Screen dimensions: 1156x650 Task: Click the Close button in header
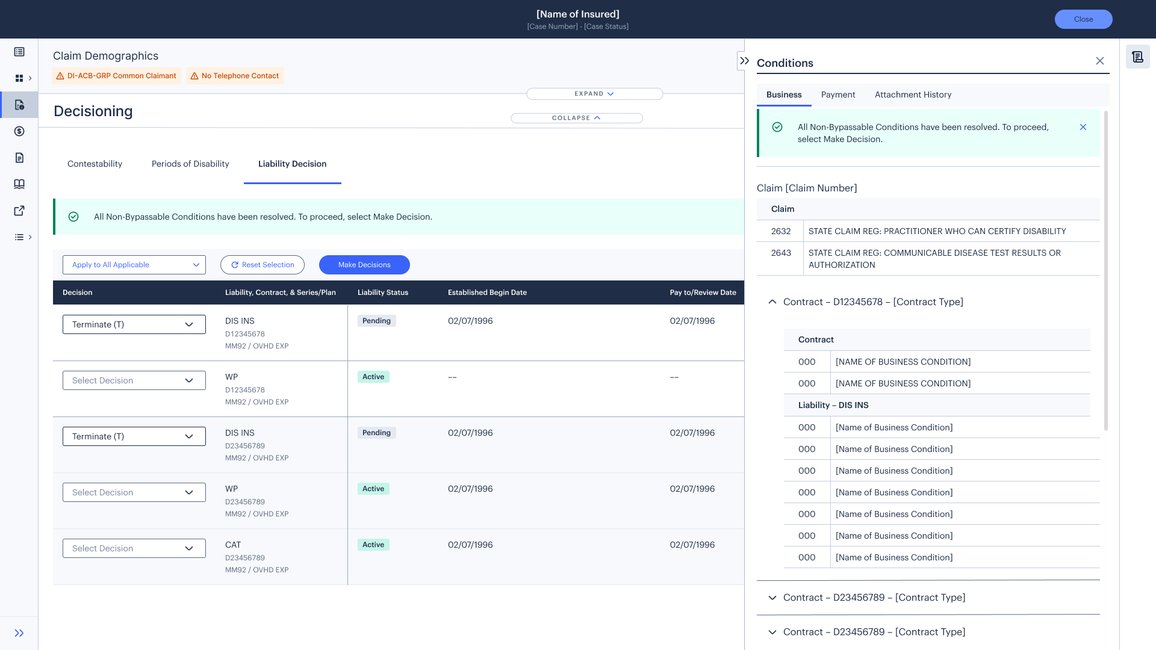pyautogui.click(x=1084, y=19)
